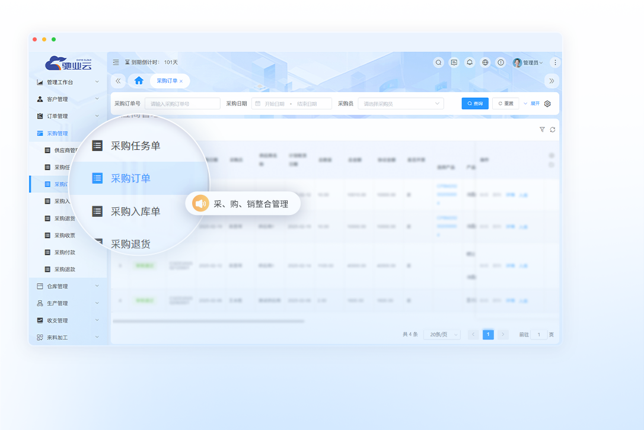
Task: Click the more options three-dot icon top right
Action: point(555,62)
